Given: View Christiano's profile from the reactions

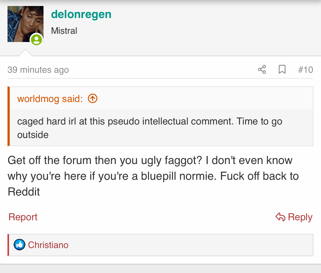Looking at the screenshot, I should click(x=48, y=245).
